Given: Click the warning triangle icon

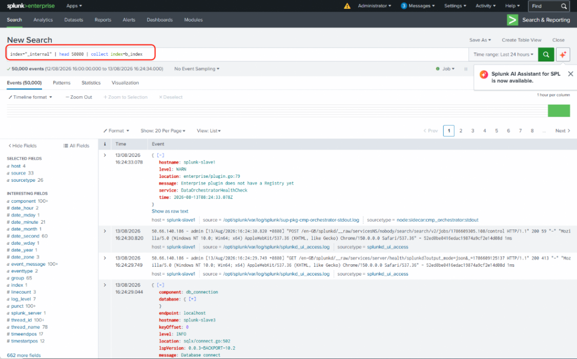Looking at the screenshot, I should tap(347, 6).
